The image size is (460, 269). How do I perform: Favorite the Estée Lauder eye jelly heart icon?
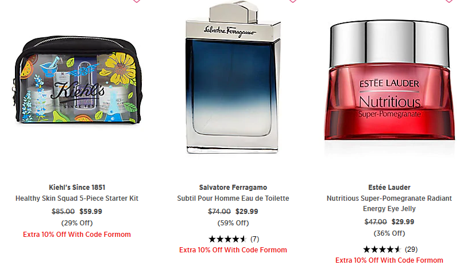click(449, 1)
